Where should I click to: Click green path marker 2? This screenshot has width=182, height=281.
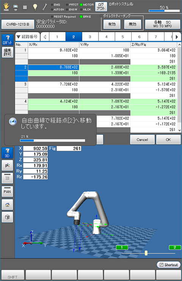click(x=175, y=248)
